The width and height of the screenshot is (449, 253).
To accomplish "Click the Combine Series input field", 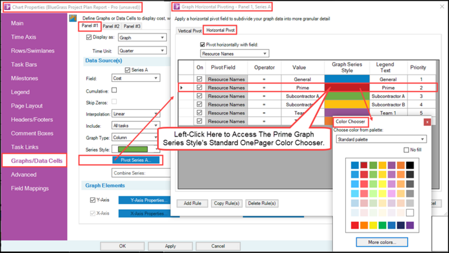I will pos(141,173).
